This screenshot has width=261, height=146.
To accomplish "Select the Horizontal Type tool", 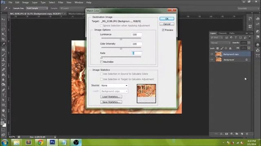I will tap(3, 95).
